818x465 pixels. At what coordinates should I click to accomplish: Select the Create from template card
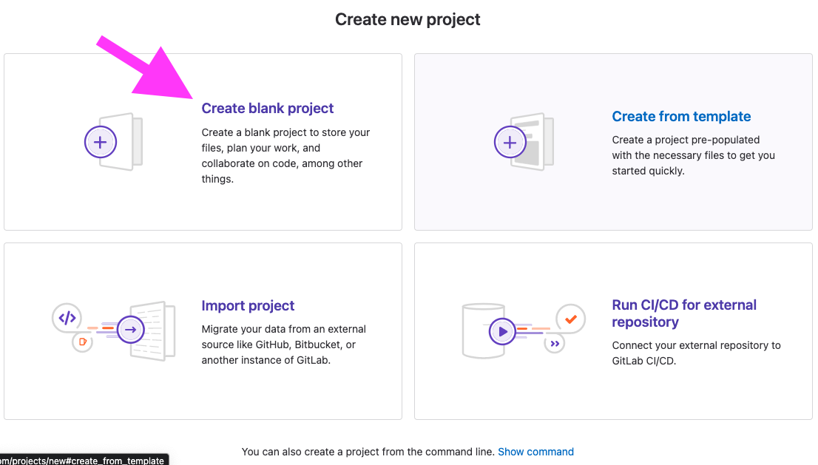[612, 141]
